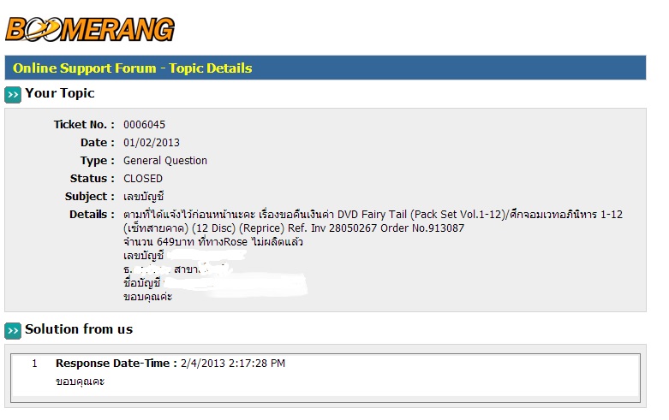Click the response timestamp 2/4/2013 2:17:28 PM

pos(233,364)
